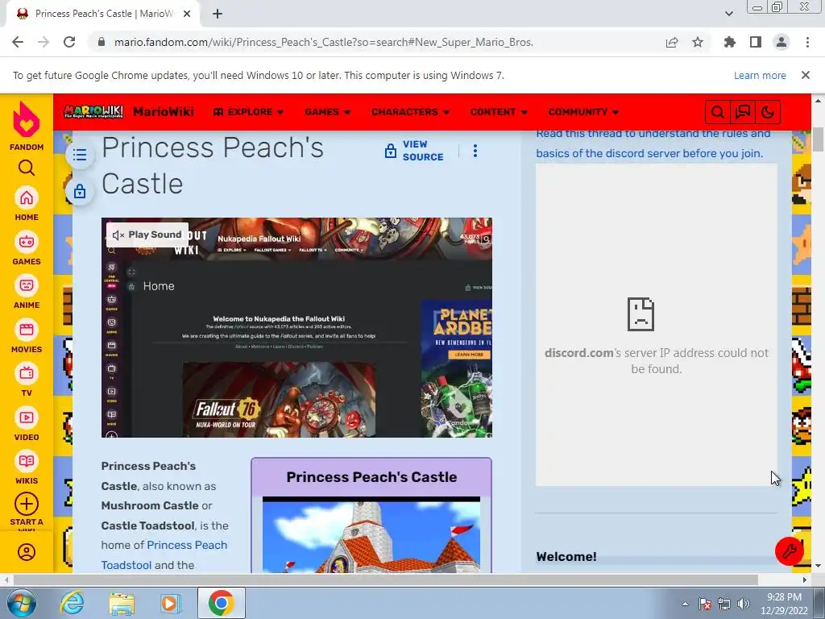Share this page icon in address bar
This screenshot has height=619, width=825.
(672, 42)
